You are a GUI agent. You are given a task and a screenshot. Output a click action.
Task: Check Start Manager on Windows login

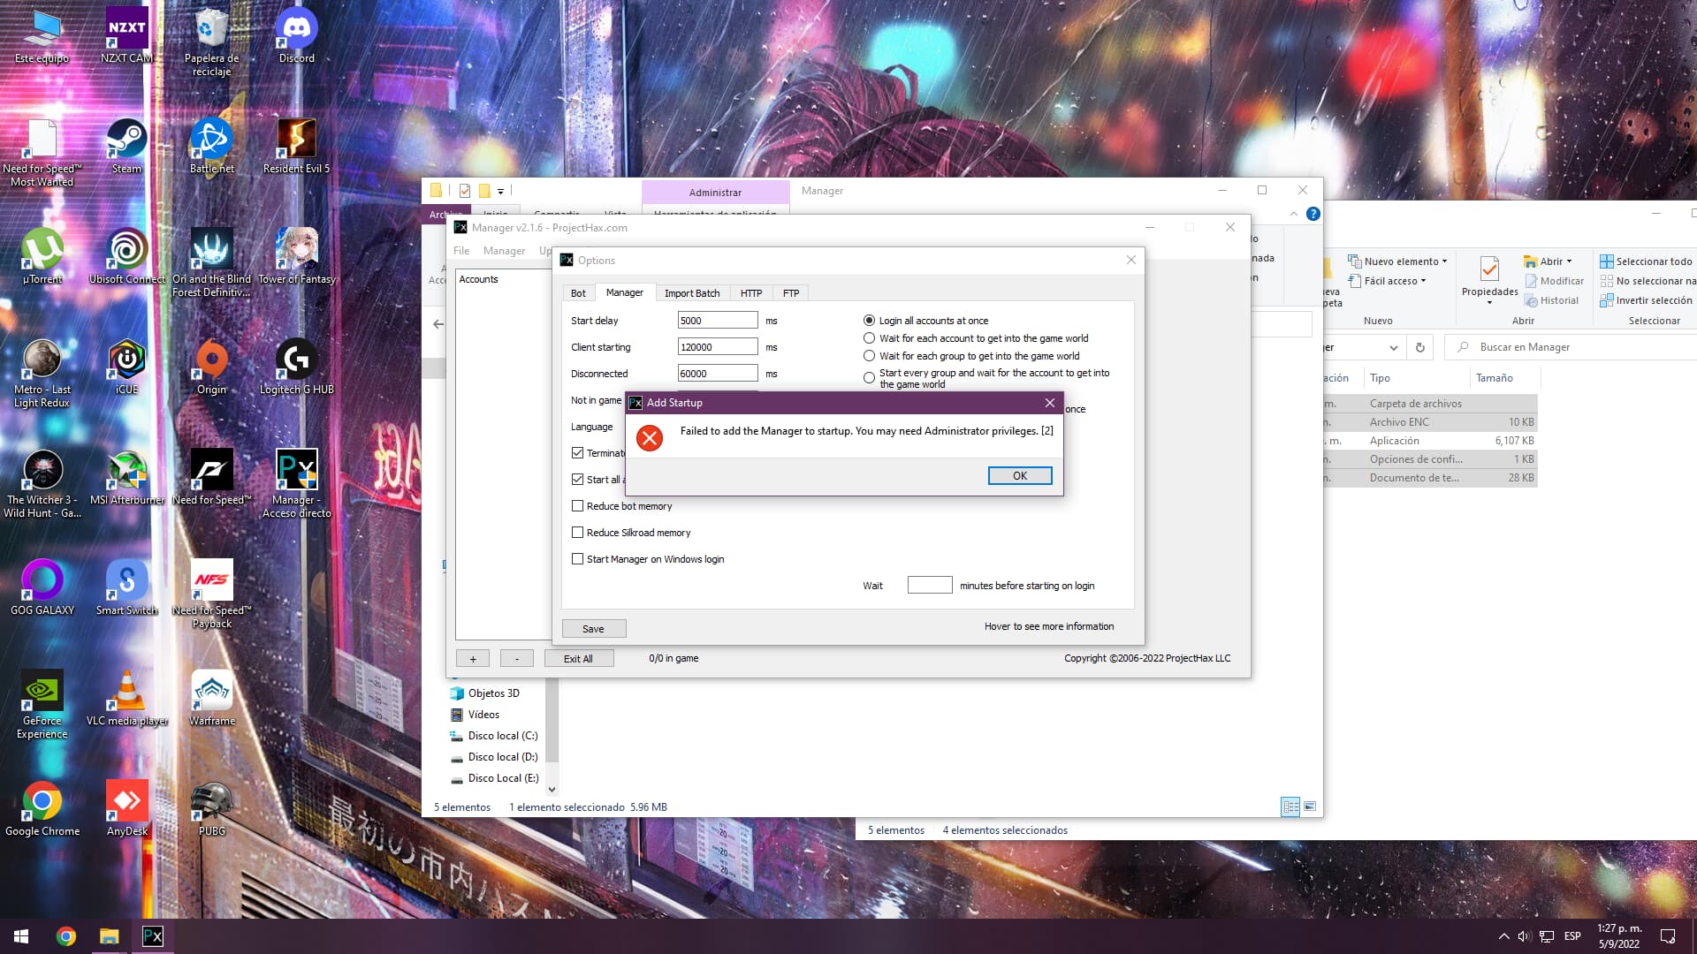coord(578,559)
